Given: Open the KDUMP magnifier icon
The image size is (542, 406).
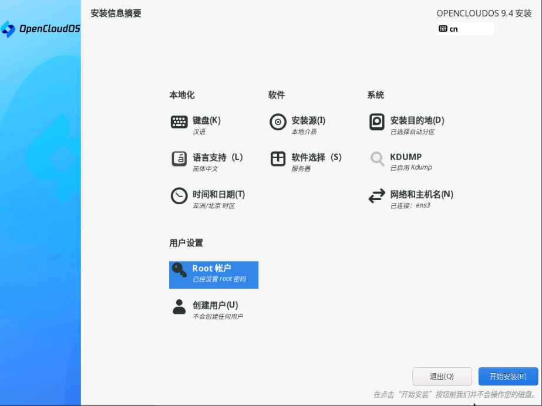Looking at the screenshot, I should tap(377, 159).
